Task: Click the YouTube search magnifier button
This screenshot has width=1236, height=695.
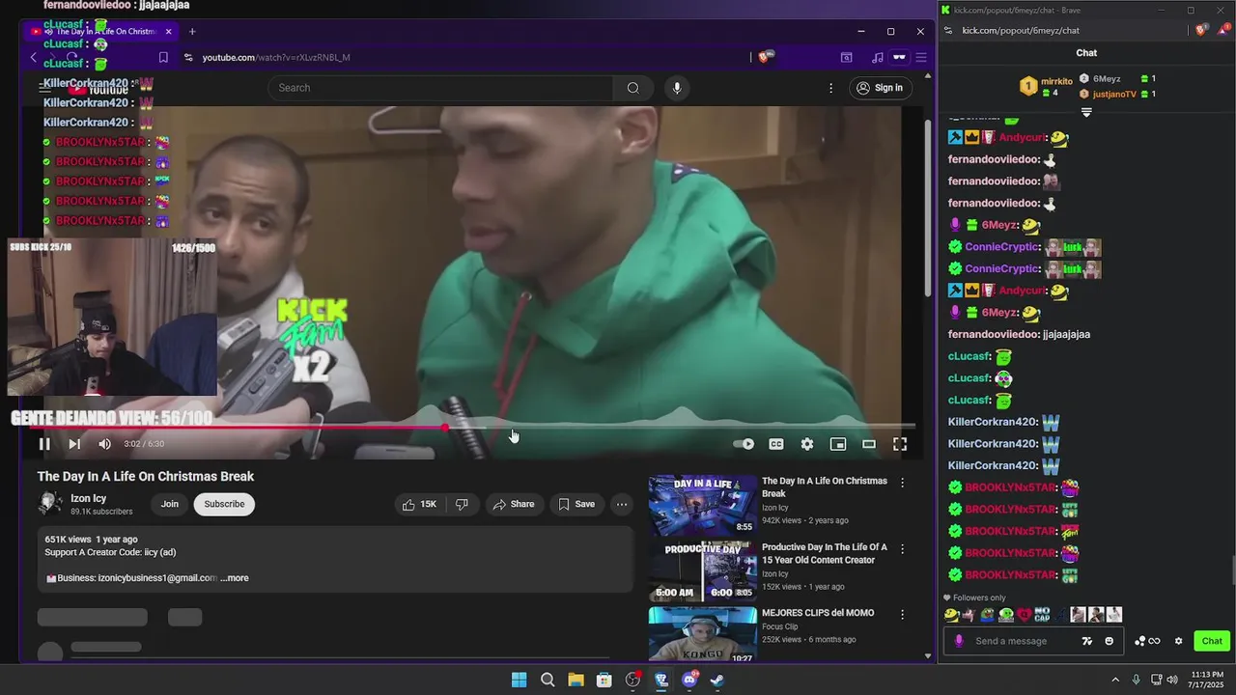Action: pos(632,88)
